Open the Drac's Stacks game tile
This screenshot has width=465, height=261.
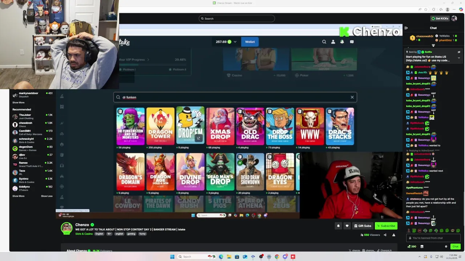coord(340,126)
